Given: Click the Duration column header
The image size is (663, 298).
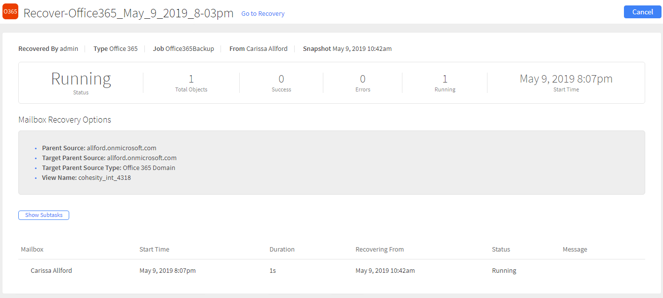Looking at the screenshot, I should click(282, 250).
